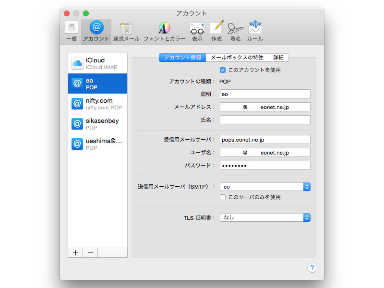
Task: Select the eo POP account
Action: click(x=98, y=84)
